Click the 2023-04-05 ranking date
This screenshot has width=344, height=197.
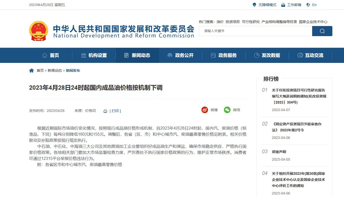(281, 159)
